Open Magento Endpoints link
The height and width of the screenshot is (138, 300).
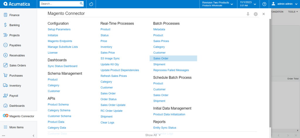(x=60, y=41)
